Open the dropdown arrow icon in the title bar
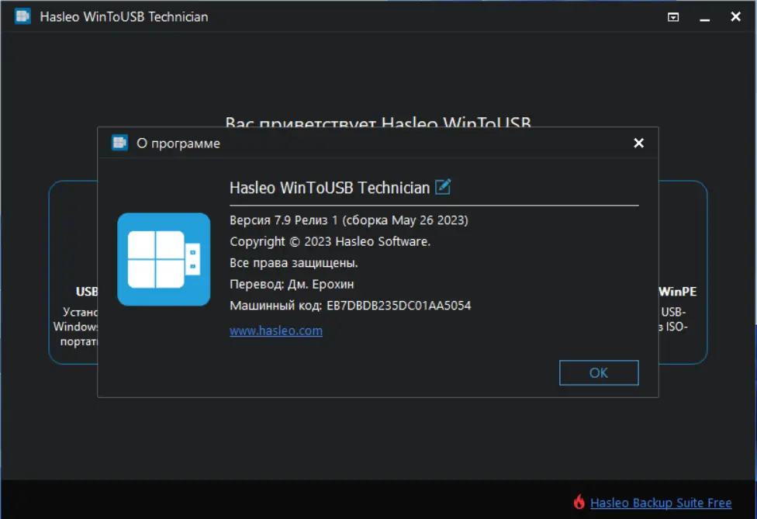Viewport: 757px width, 519px height. [673, 16]
